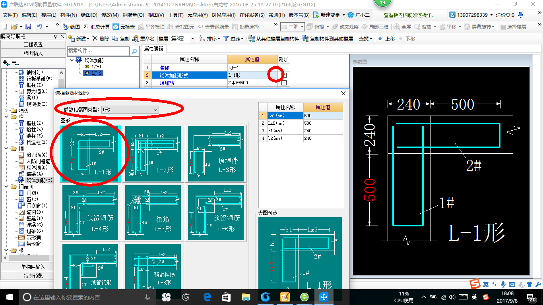Expand 轴线 folder in navigation tree
Viewport: 543px width, 305px height.
[x=6, y=110]
